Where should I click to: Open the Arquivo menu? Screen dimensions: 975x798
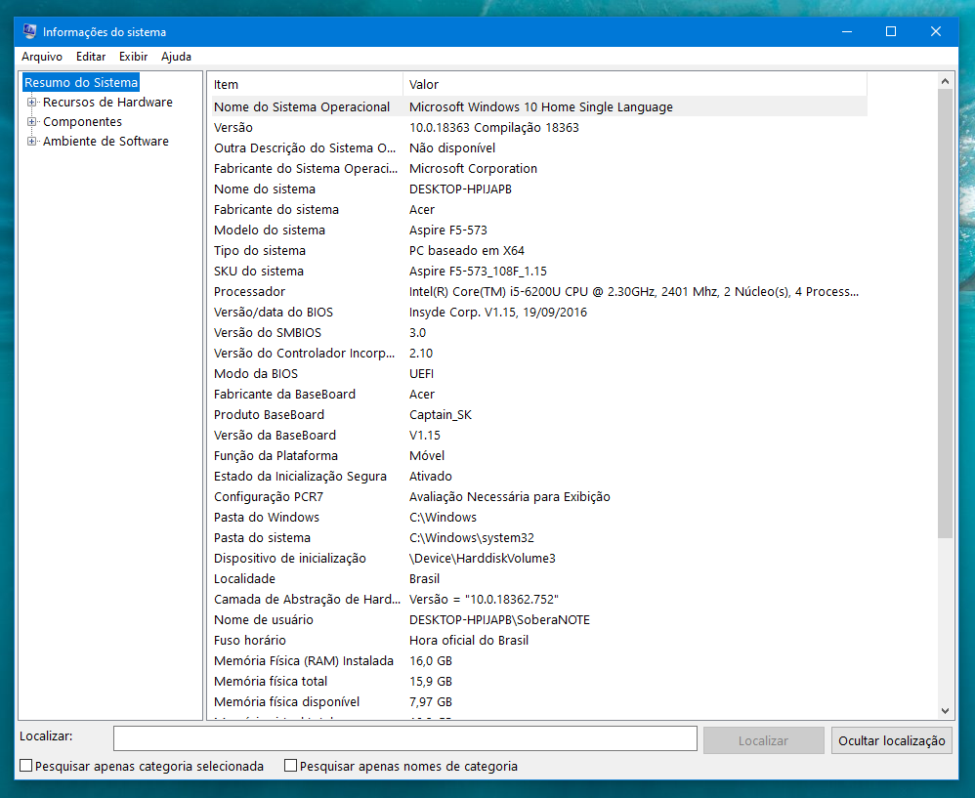[42, 57]
